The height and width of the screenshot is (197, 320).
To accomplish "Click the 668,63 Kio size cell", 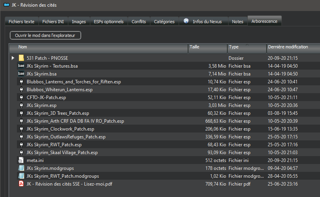I will (x=216, y=121).
